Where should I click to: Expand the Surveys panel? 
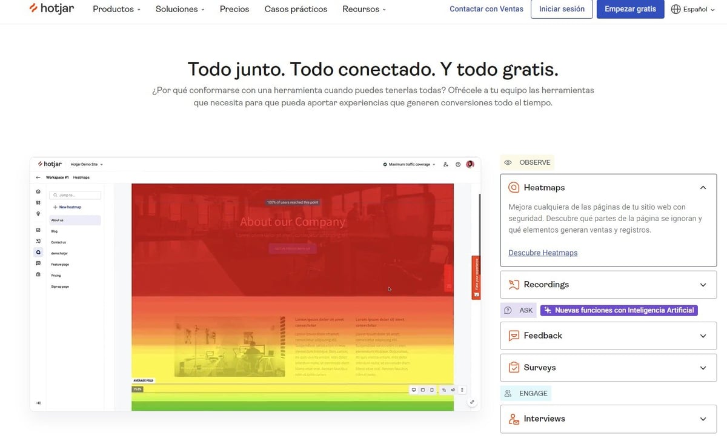coord(703,368)
